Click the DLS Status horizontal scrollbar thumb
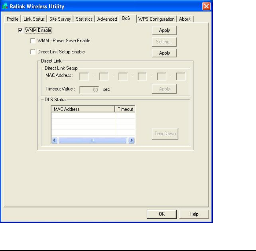 [x=92, y=140]
